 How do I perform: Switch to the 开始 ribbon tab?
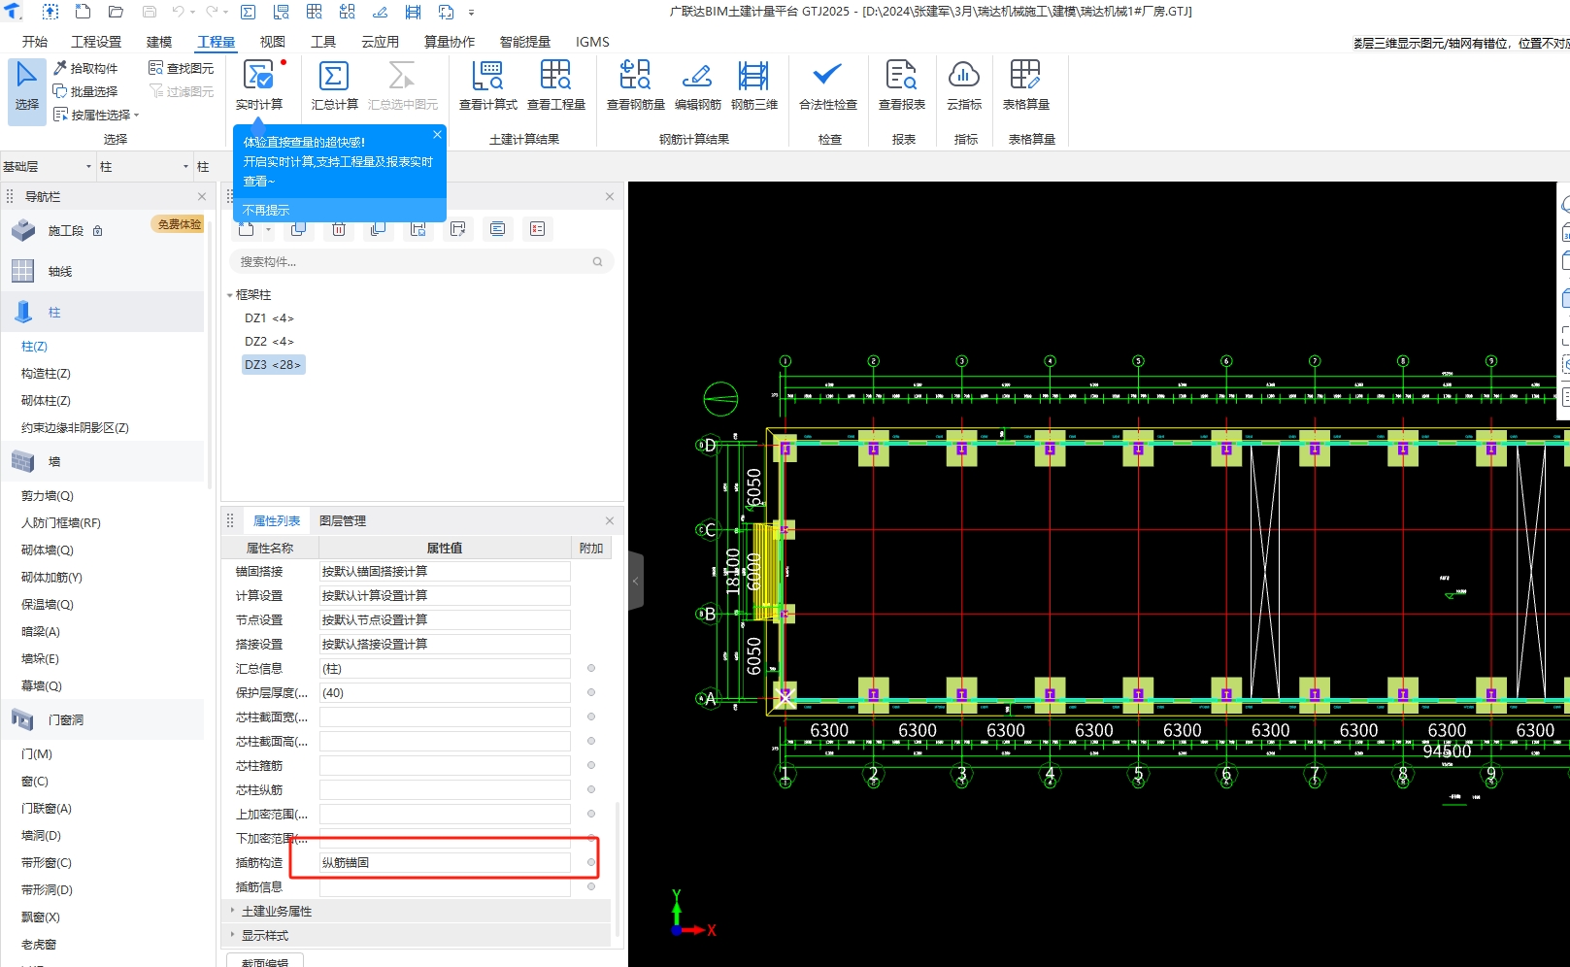point(35,42)
